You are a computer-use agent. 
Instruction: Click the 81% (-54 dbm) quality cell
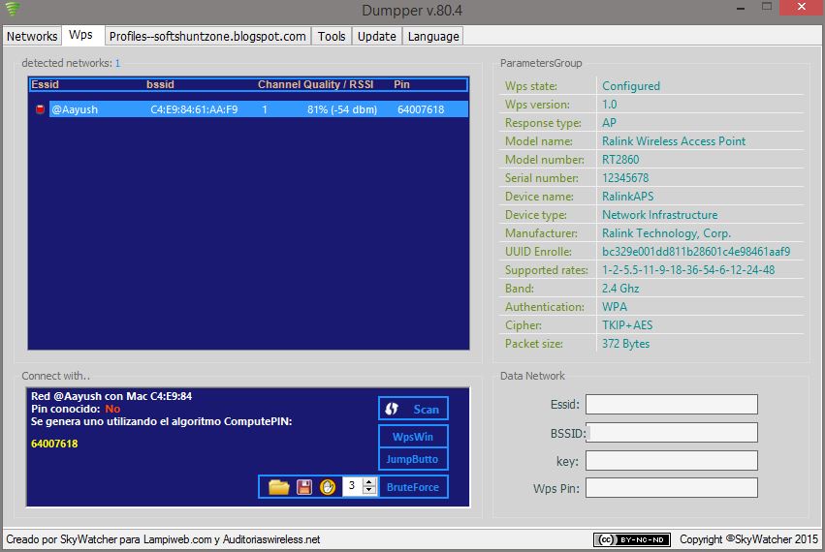[342, 109]
